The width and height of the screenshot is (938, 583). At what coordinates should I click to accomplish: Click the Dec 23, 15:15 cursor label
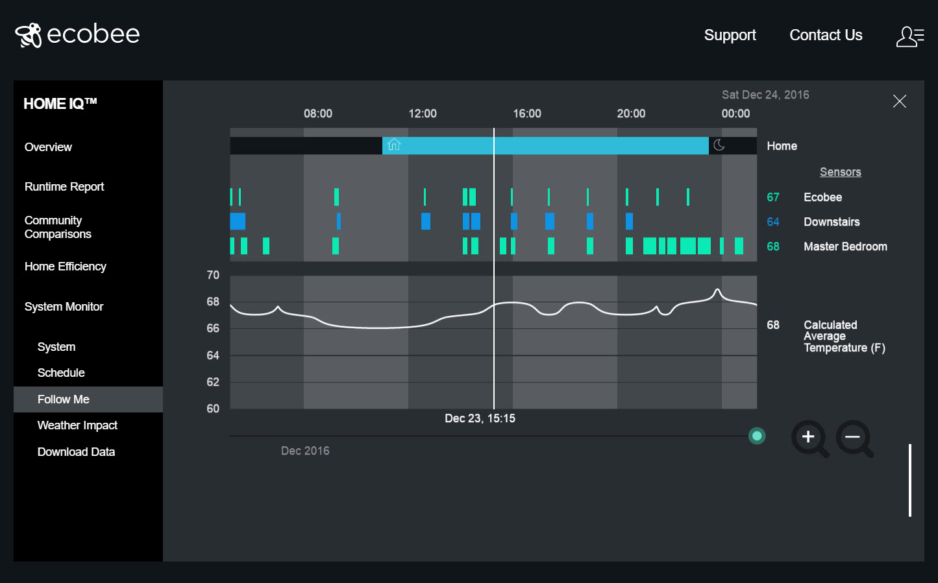click(x=480, y=418)
